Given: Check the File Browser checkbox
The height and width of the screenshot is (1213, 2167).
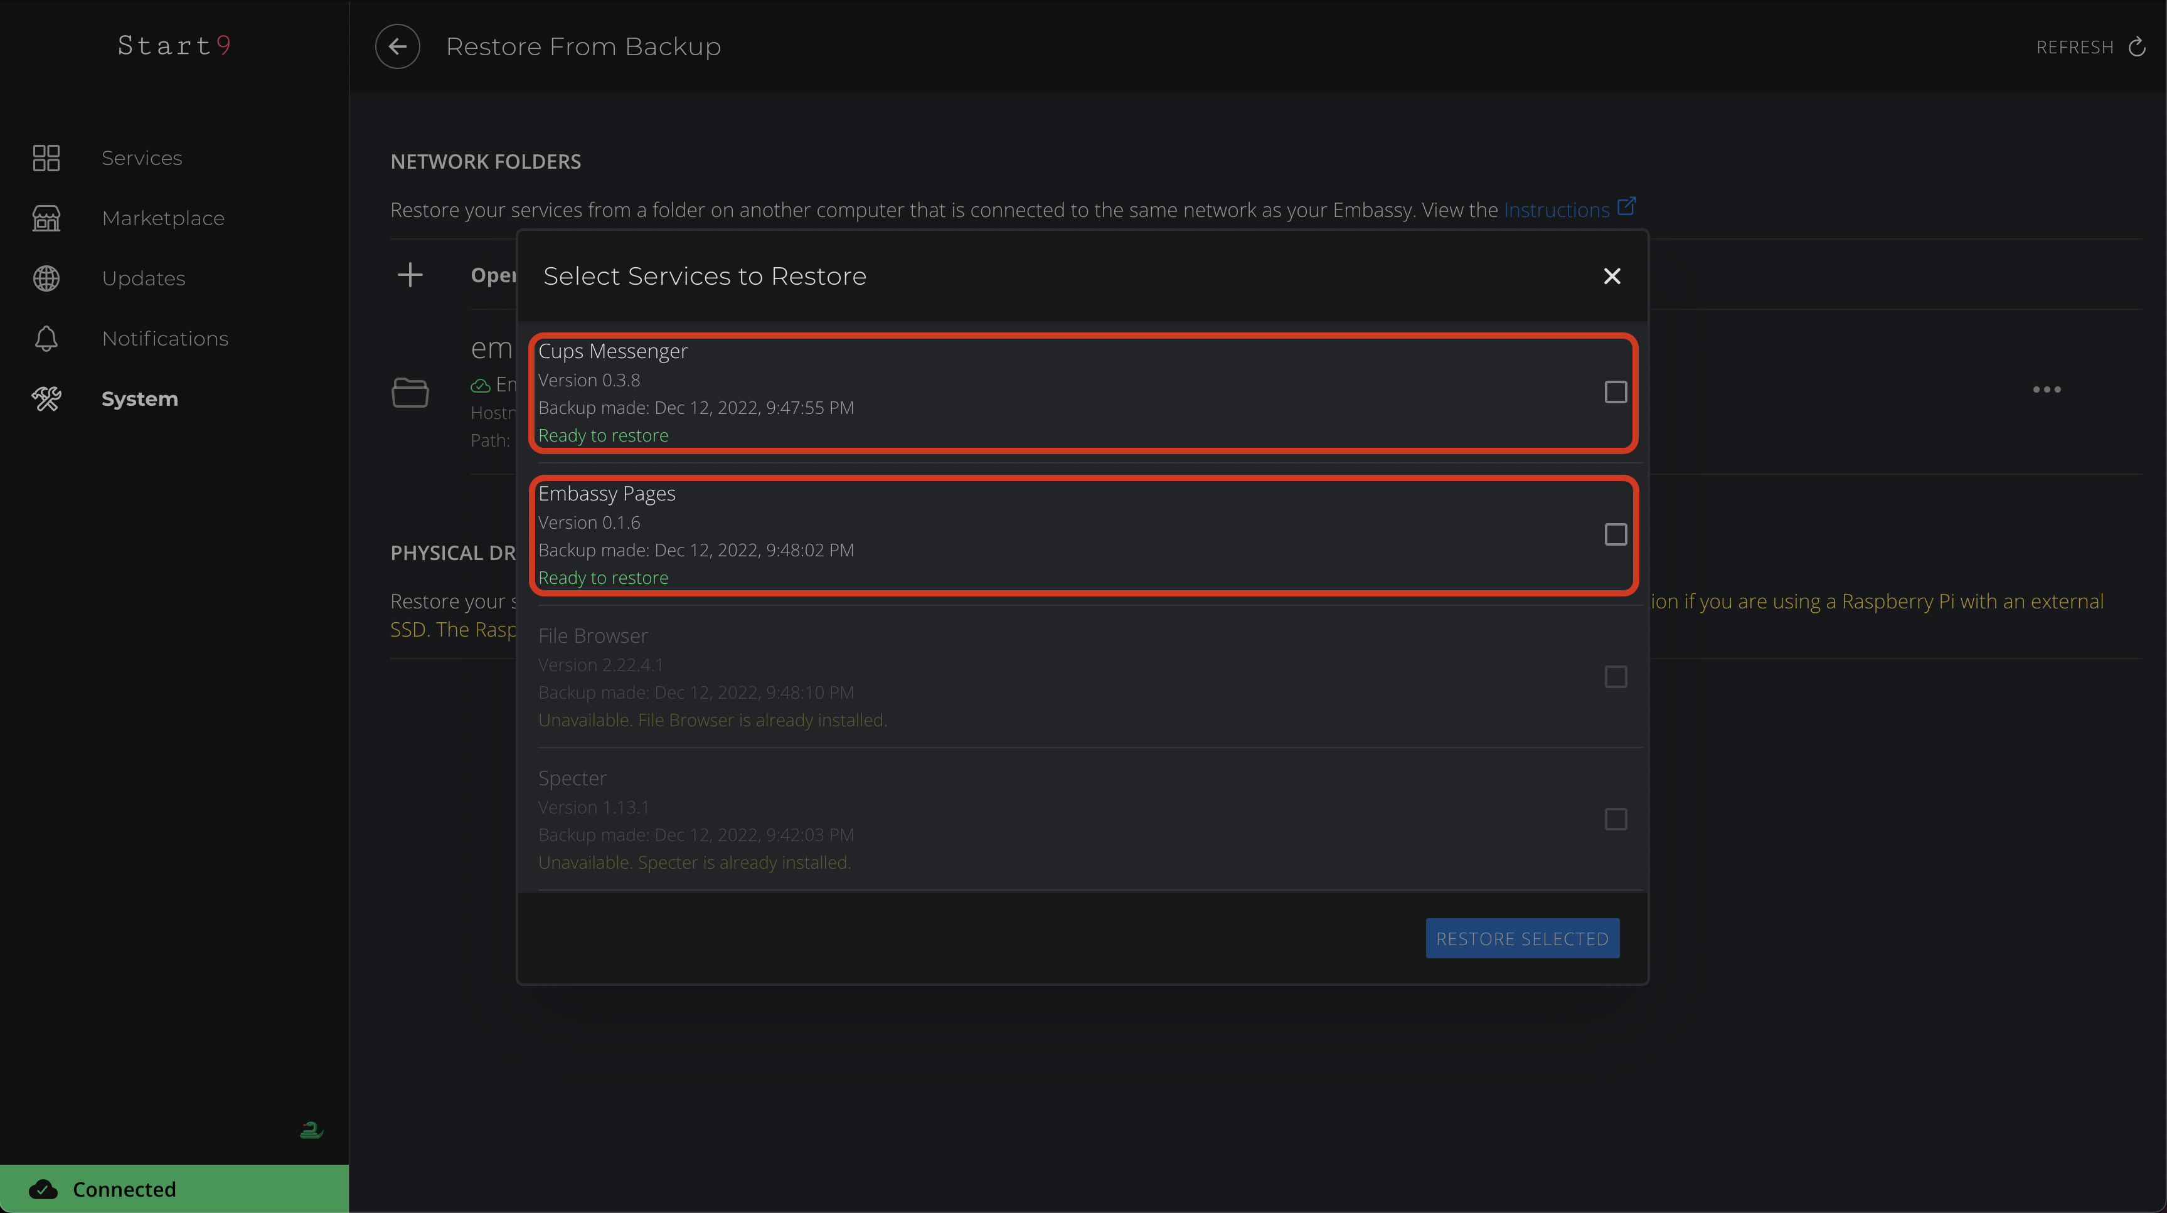Looking at the screenshot, I should [1615, 677].
